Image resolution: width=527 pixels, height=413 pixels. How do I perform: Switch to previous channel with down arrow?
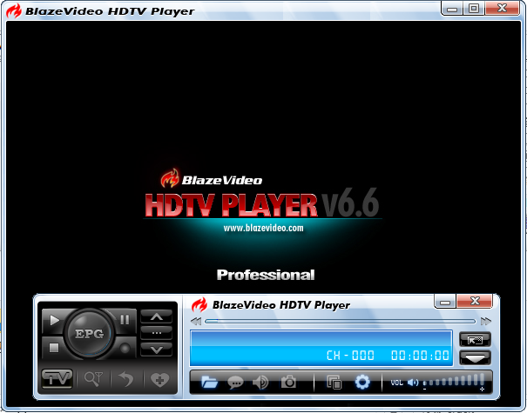coord(156,349)
